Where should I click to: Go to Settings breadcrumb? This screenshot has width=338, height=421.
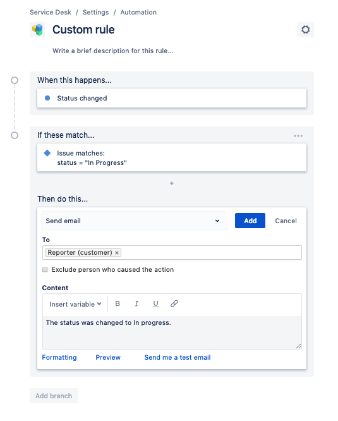point(96,13)
